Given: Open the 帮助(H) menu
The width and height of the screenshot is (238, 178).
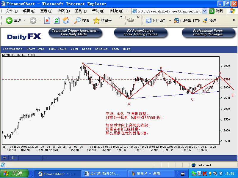Looking at the screenshot, I should click(x=98, y=11).
